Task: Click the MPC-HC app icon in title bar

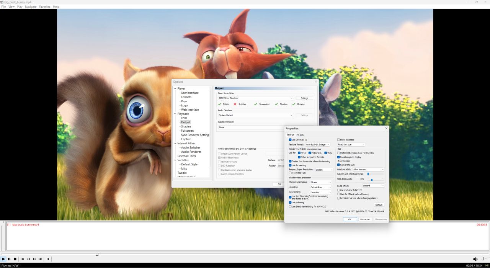Action: [x=2, y=2]
